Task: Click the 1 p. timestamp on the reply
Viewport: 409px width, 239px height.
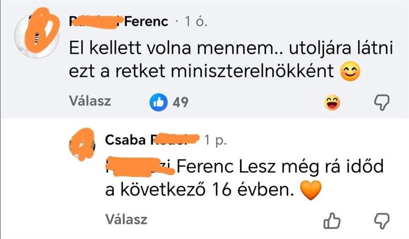Action: 215,140
